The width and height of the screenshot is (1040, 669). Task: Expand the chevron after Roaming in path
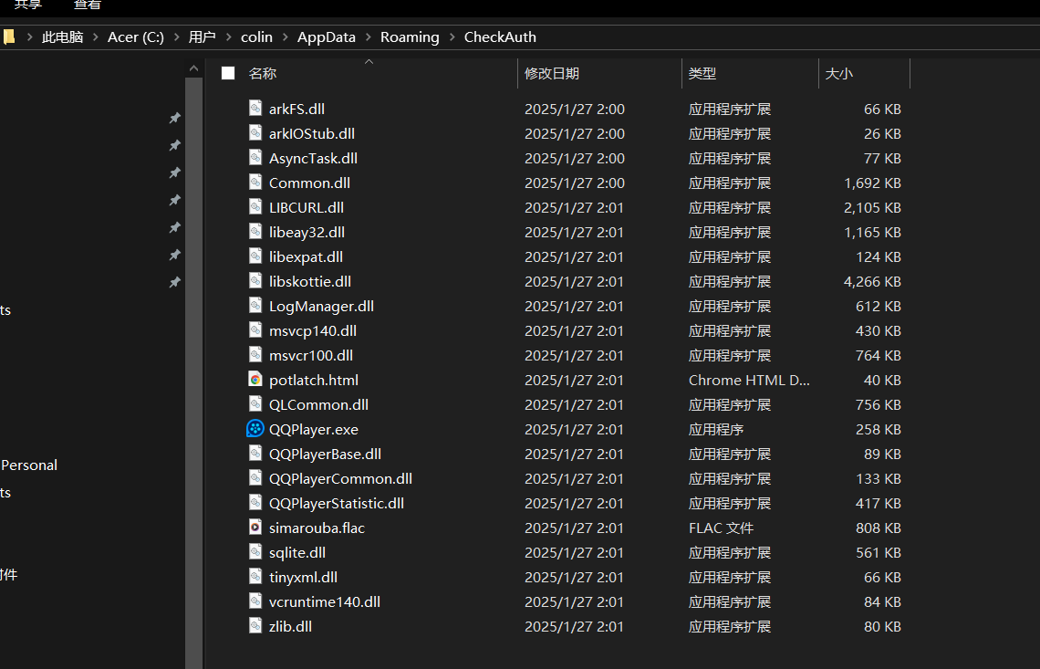pos(452,37)
